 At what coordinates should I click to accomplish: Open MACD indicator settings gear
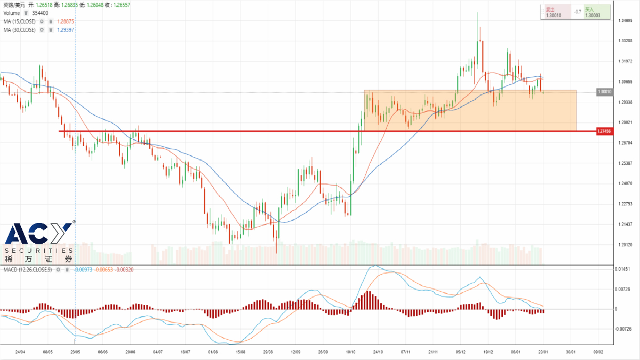tap(58, 270)
